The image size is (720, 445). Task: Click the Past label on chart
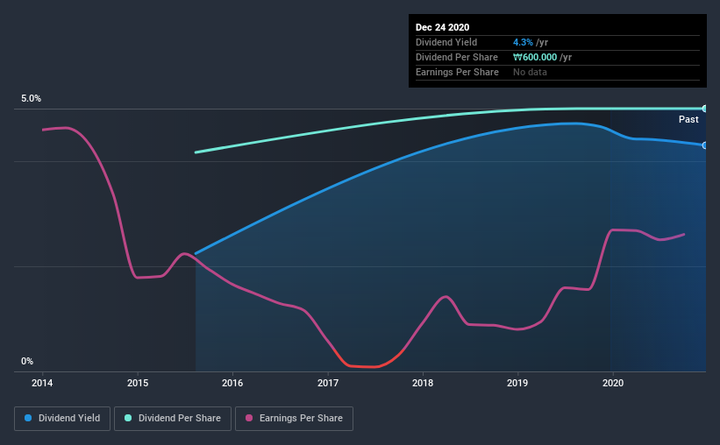click(688, 119)
